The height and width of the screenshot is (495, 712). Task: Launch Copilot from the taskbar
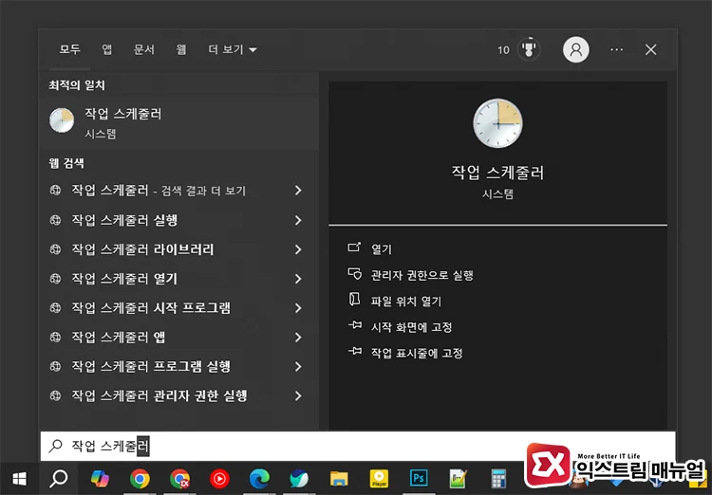(x=100, y=478)
